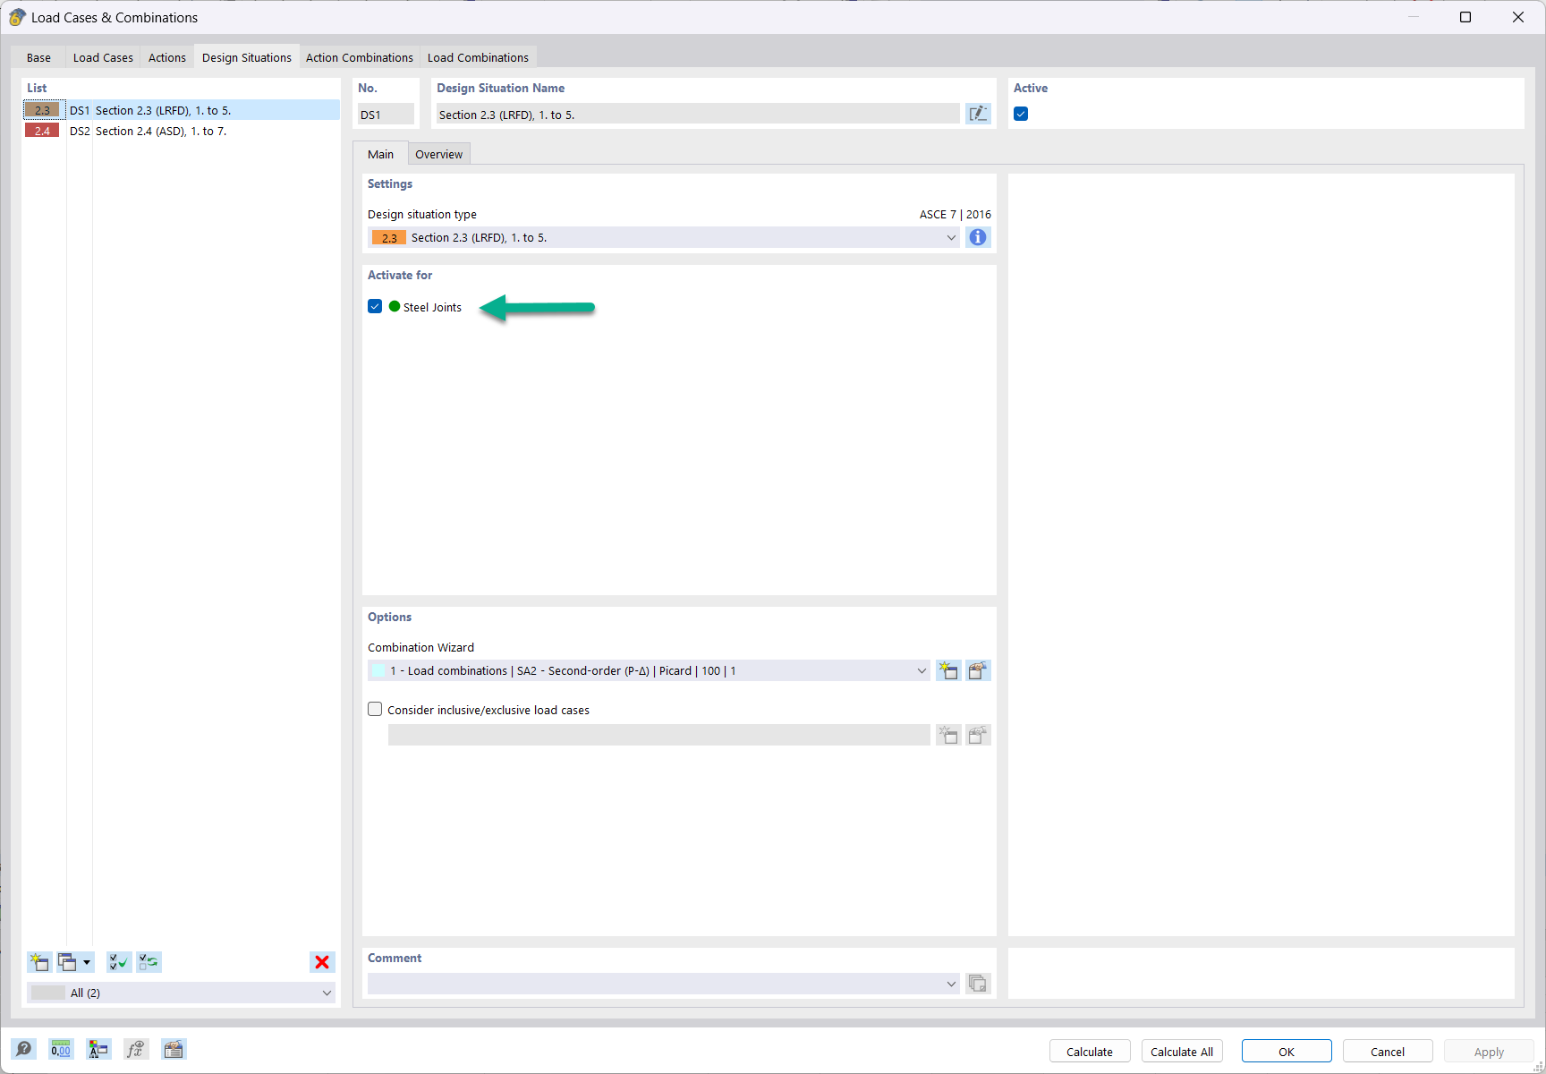Open Combination Wizard dropdown list
Image resolution: width=1546 pixels, height=1074 pixels.
[x=922, y=670]
